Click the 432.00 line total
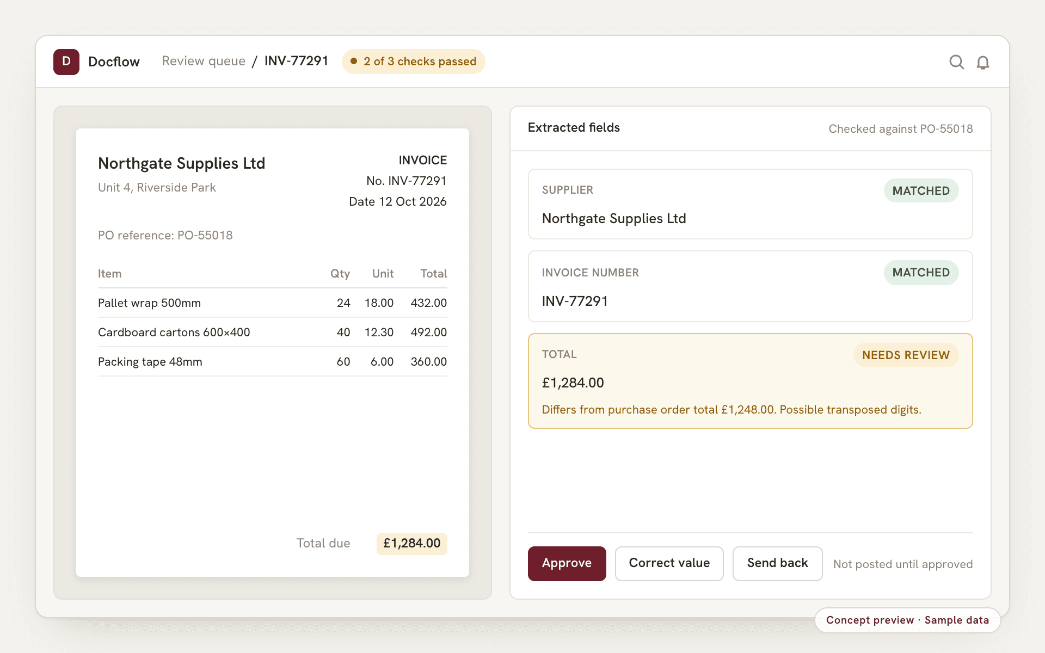1045x653 pixels. click(428, 303)
